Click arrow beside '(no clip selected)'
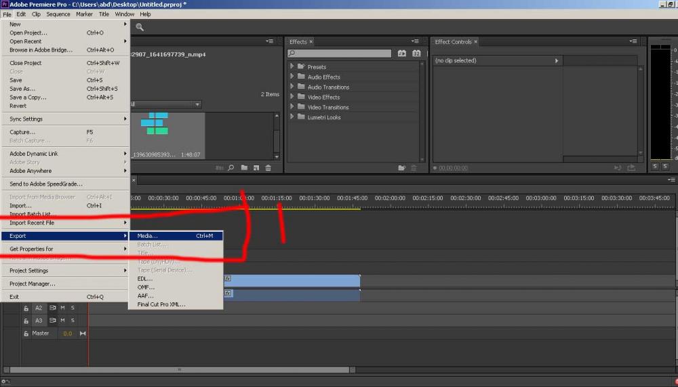 (557, 60)
